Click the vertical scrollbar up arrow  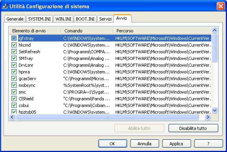(x=214, y=30)
